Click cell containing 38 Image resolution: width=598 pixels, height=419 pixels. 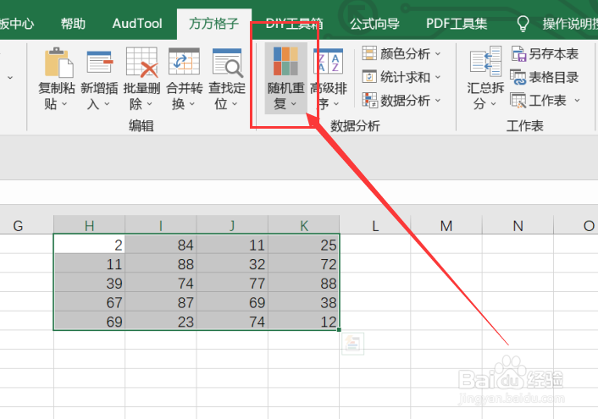[x=303, y=302]
